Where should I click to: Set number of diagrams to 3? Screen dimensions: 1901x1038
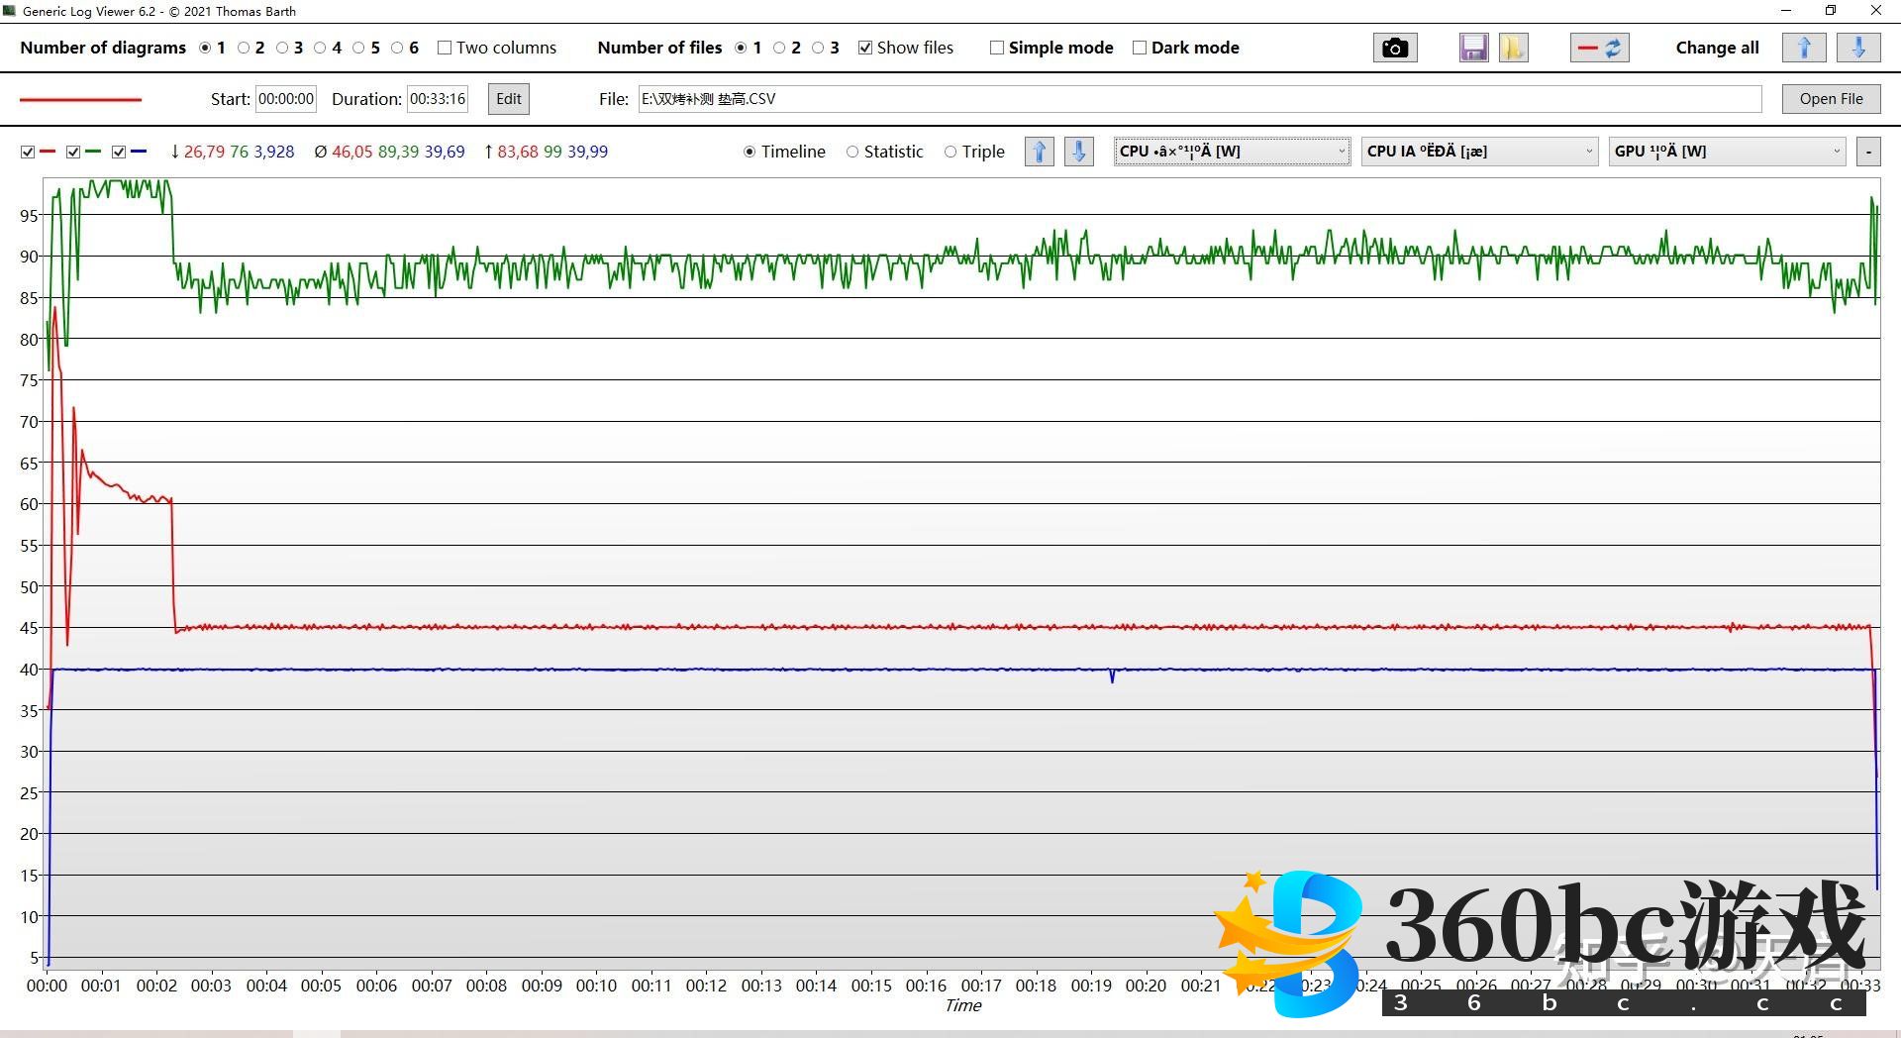[x=282, y=48]
